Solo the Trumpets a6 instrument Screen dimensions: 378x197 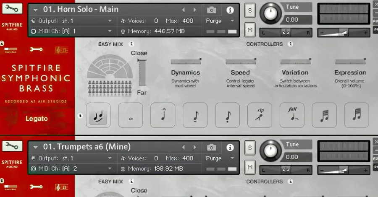pyautogui.click(x=250, y=148)
